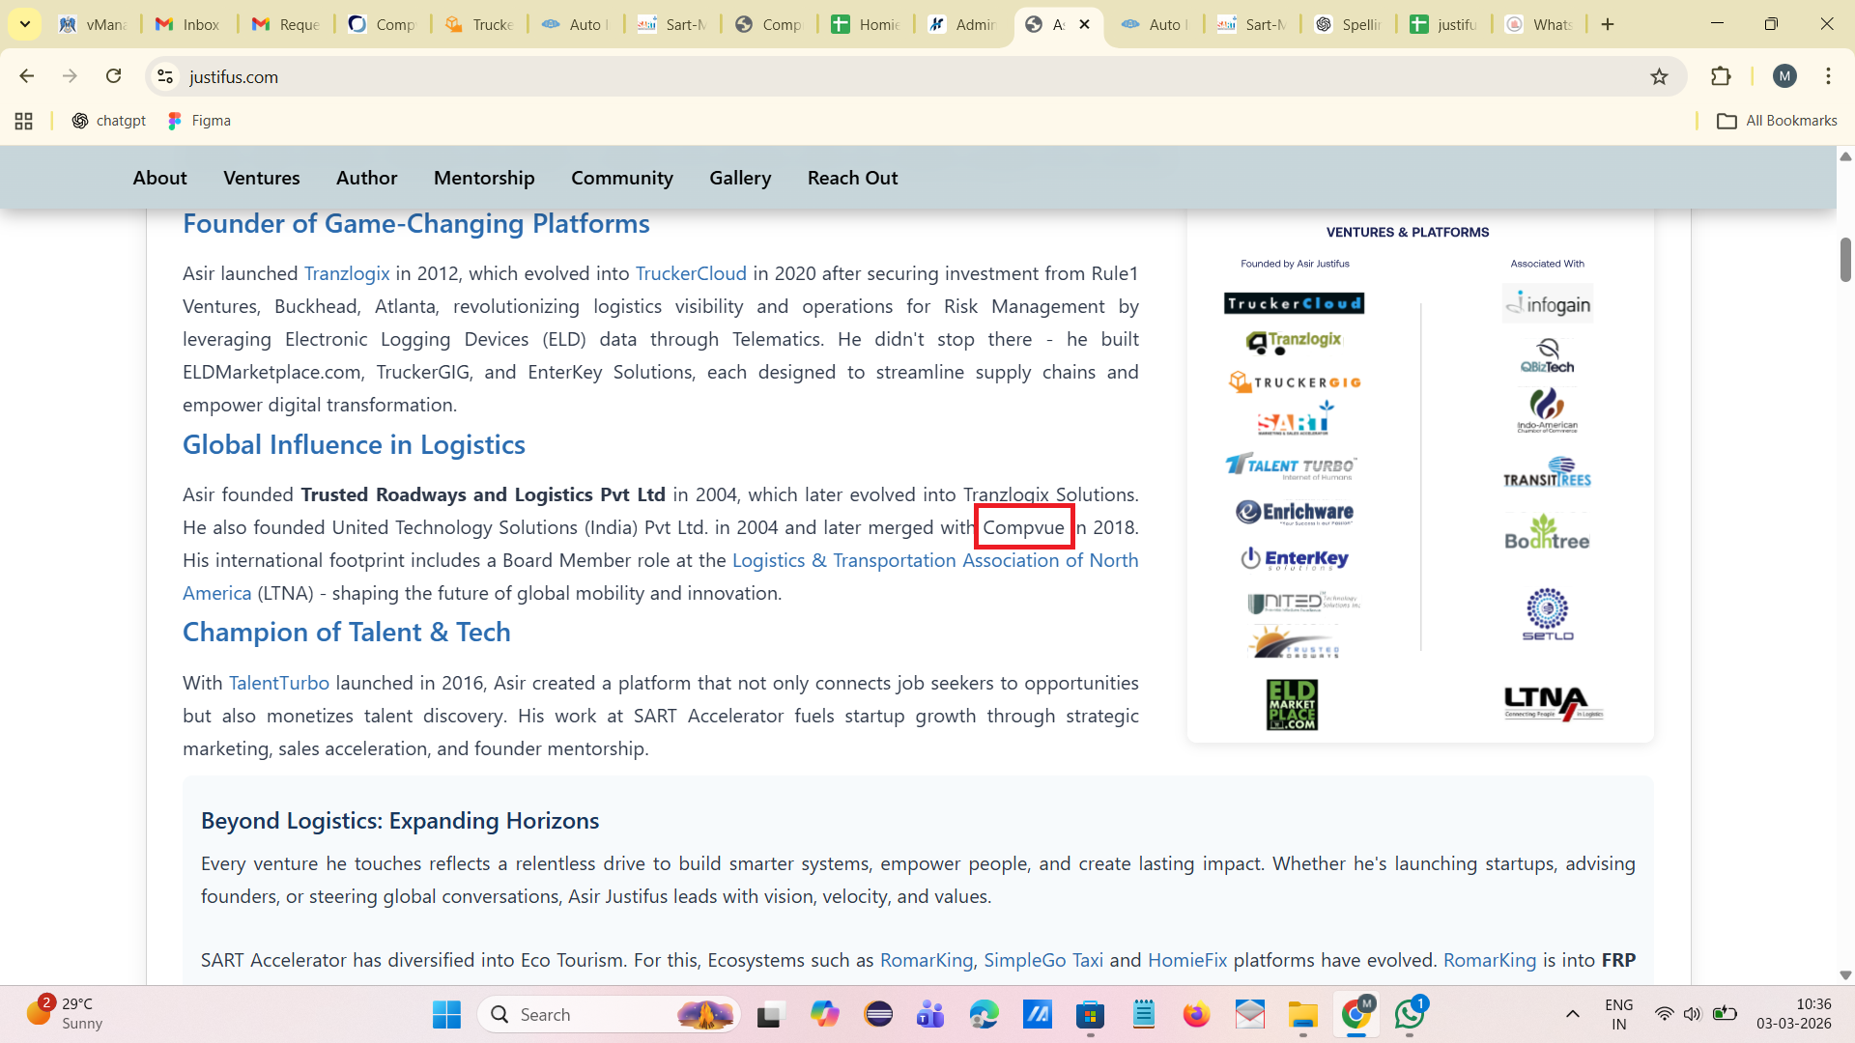Open the Reach Out menu item
The height and width of the screenshot is (1043, 1855).
click(x=853, y=179)
